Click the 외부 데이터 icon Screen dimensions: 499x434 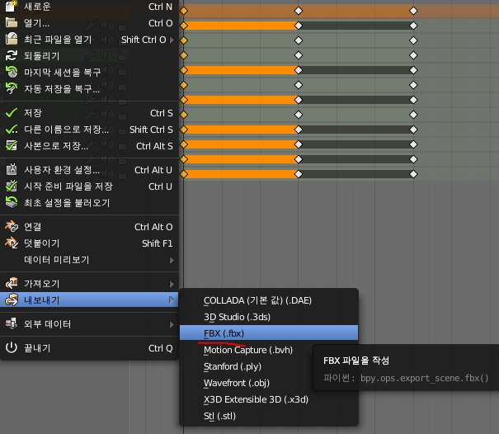pyautogui.click(x=12, y=323)
